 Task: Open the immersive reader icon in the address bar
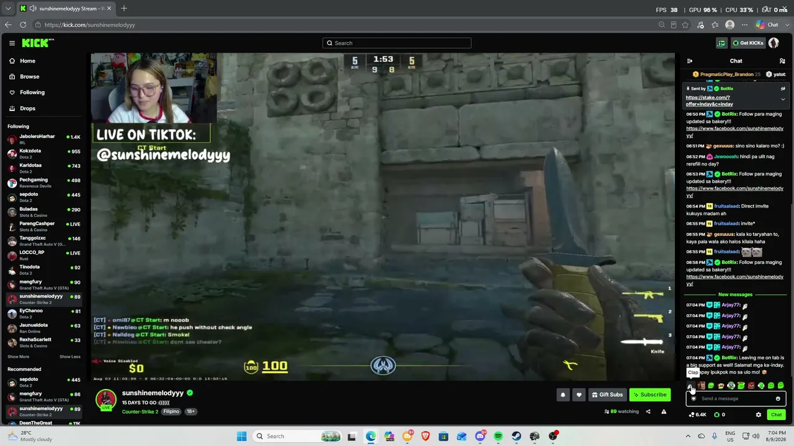[673, 25]
